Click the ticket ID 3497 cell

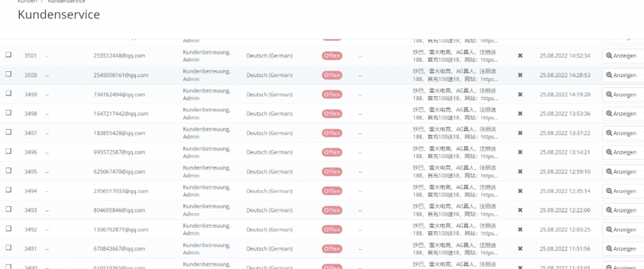(x=30, y=133)
